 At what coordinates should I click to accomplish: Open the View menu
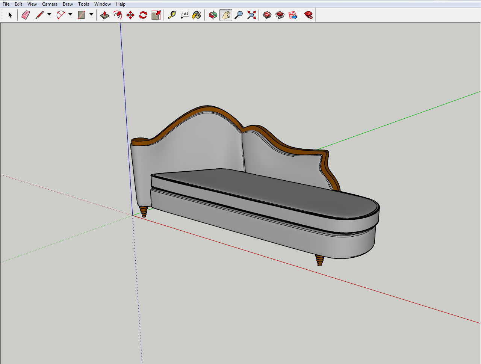[32, 4]
